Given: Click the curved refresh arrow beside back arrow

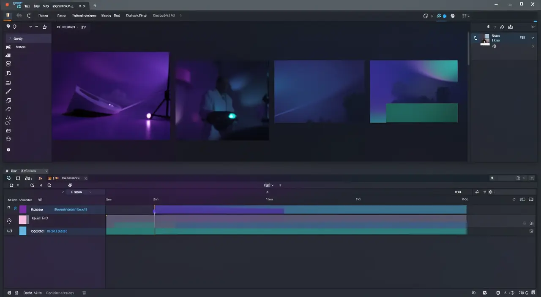Looking at the screenshot, I should [x=29, y=16].
